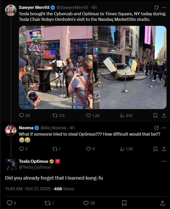This screenshot has height=209, width=170.
Task: Open more options on Neema's reply
Action: tap(164, 128)
